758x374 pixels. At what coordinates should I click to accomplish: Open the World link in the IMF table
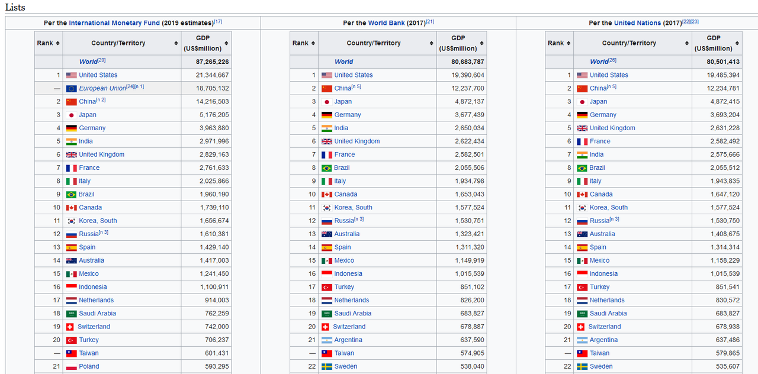[x=88, y=62]
